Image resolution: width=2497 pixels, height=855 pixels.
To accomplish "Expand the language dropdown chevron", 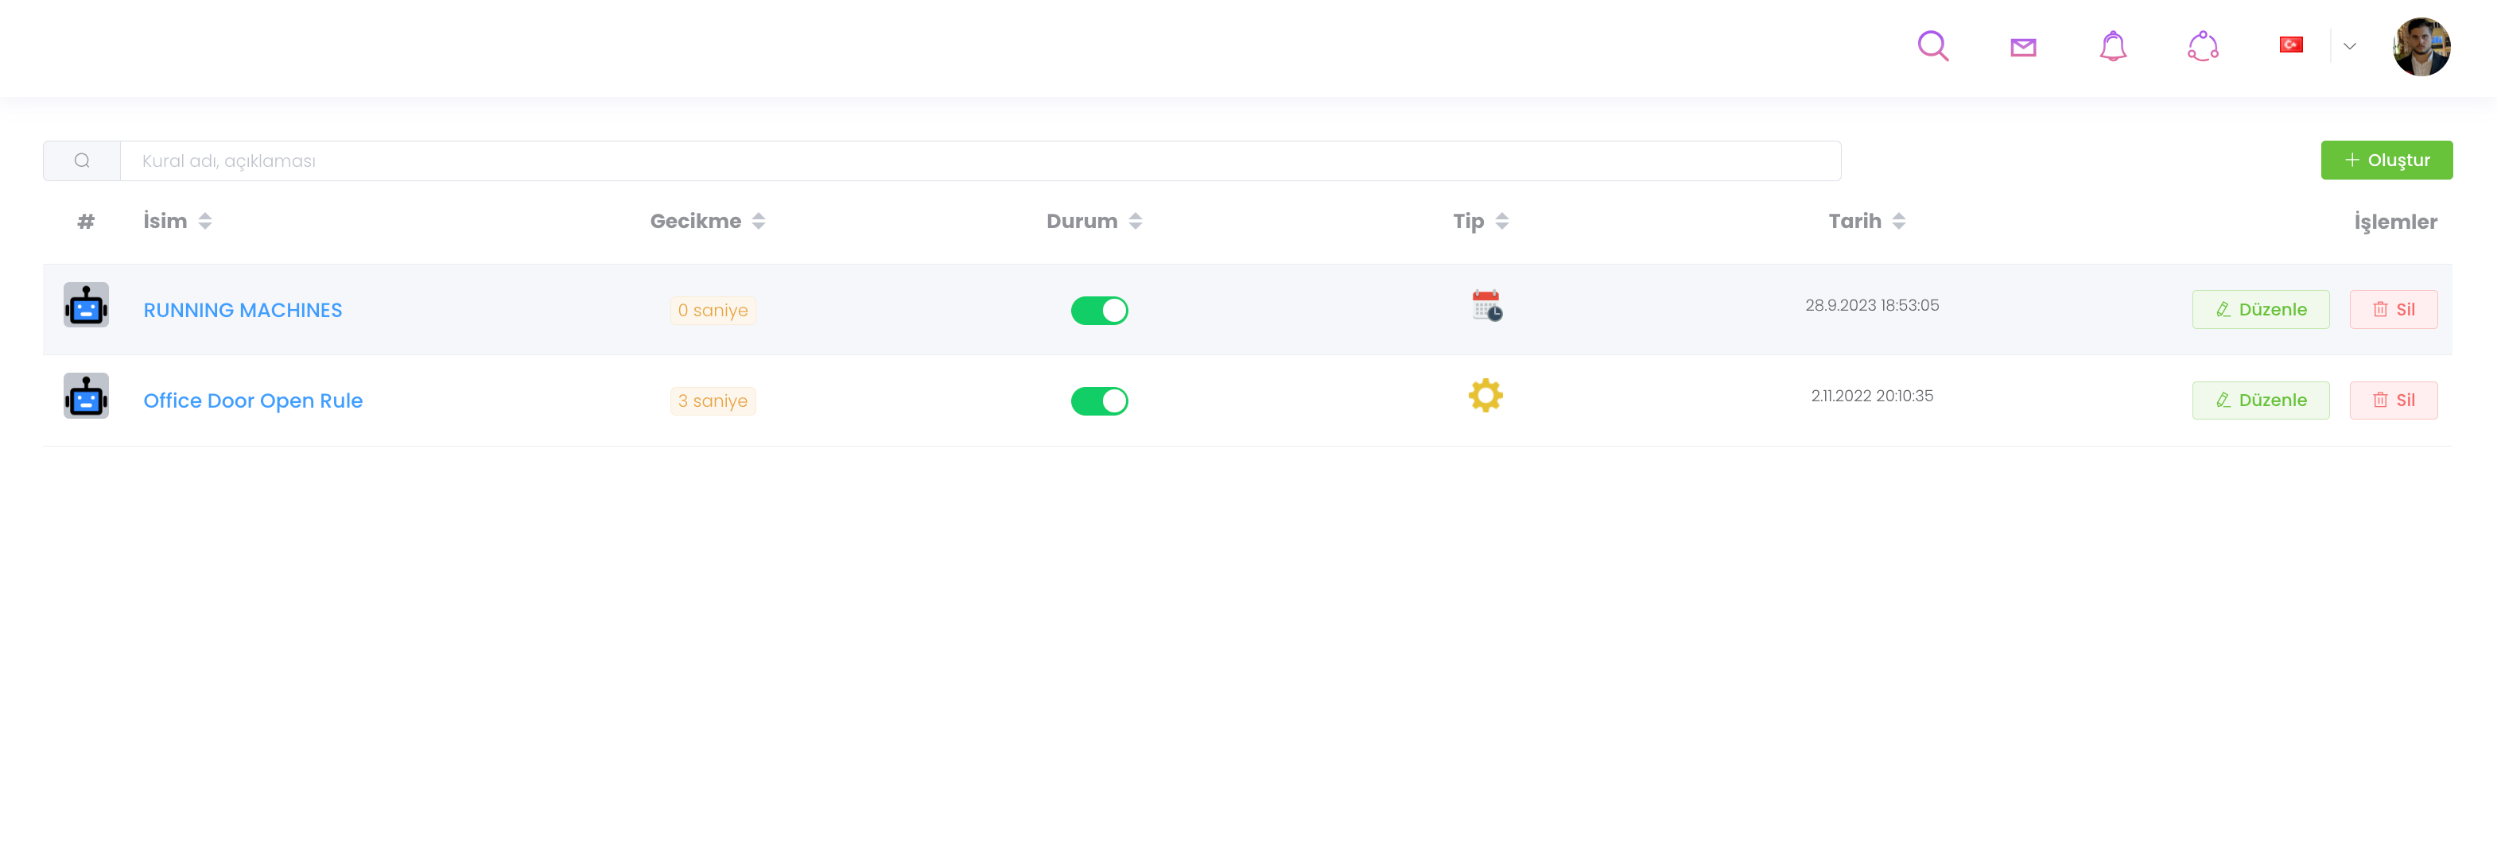I will click(x=2350, y=45).
